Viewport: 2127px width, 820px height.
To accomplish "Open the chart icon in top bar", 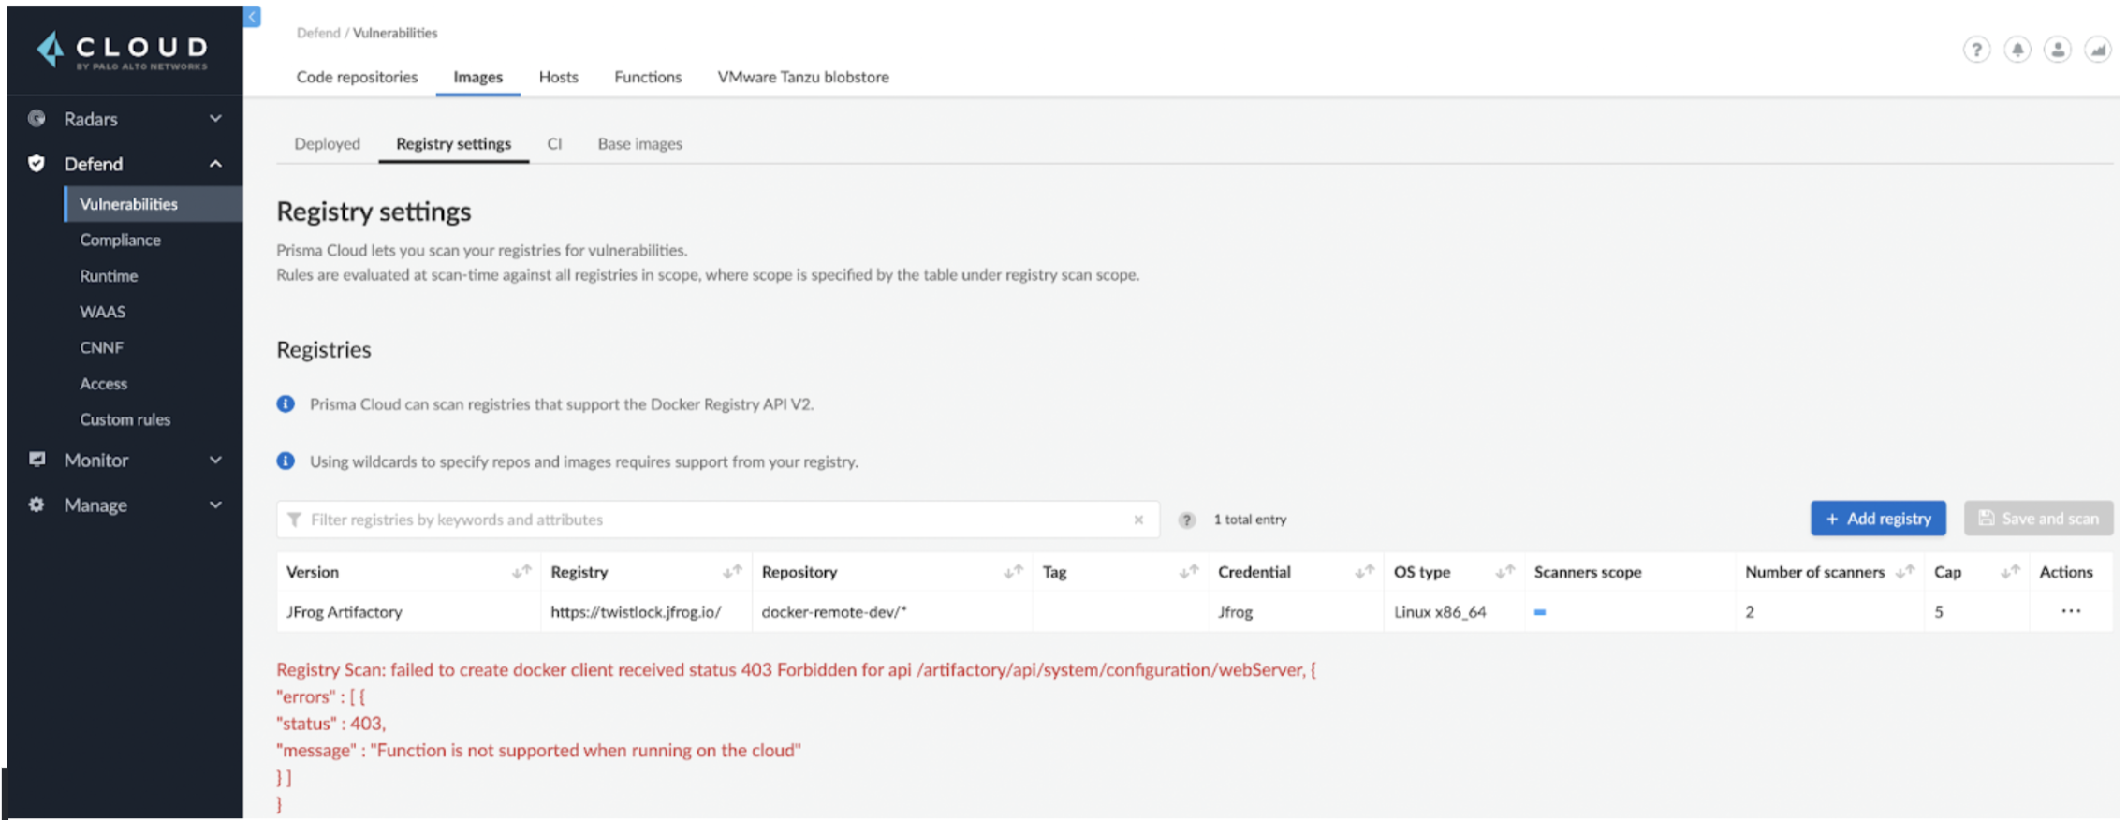I will (x=2098, y=50).
